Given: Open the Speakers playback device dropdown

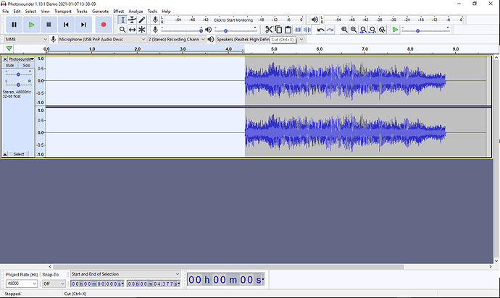Looking at the screenshot, I should coord(260,39).
